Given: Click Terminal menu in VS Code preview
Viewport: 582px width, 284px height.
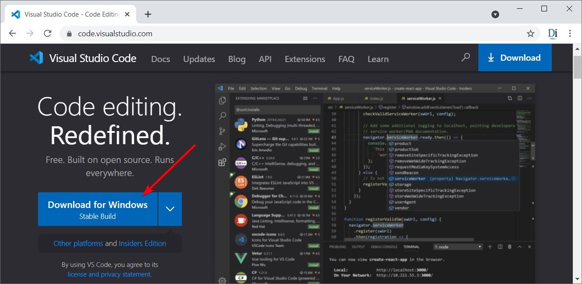Looking at the screenshot, I should [320, 88].
